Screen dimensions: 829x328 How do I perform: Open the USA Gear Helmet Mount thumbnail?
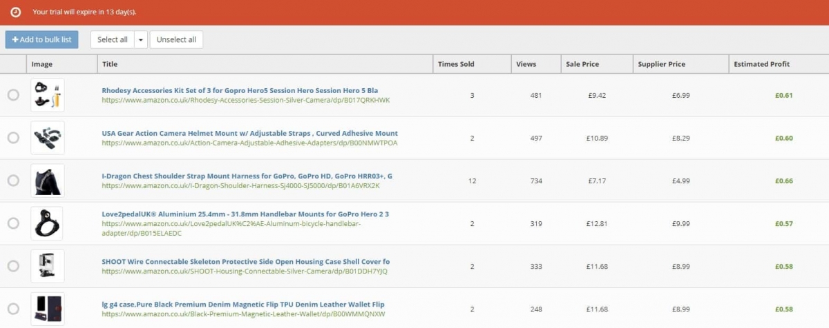(x=48, y=138)
